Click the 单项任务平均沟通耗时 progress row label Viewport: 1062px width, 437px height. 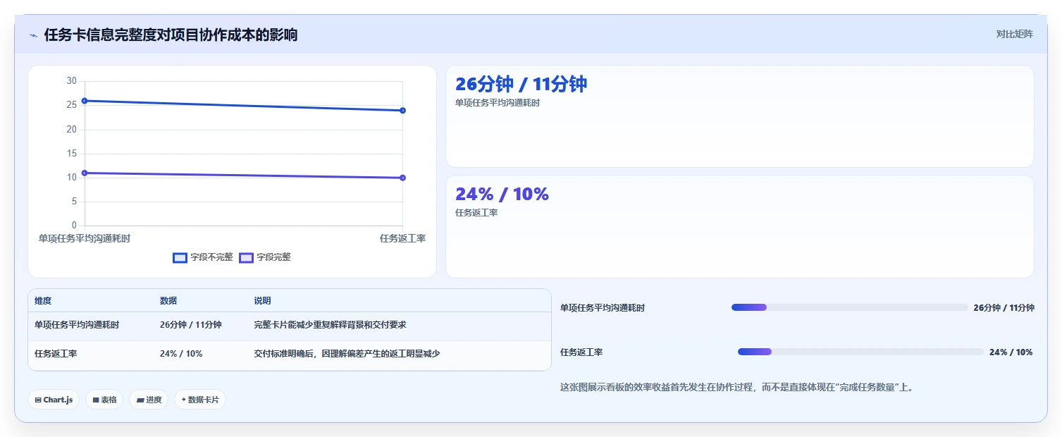tap(603, 308)
